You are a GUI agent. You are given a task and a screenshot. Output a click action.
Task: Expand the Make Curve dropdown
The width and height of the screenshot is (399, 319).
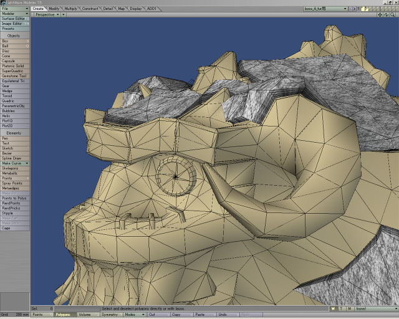tap(15, 163)
